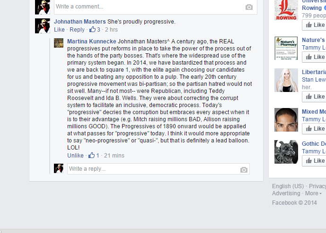Like Johnathan Masters' comment

[x=59, y=30]
